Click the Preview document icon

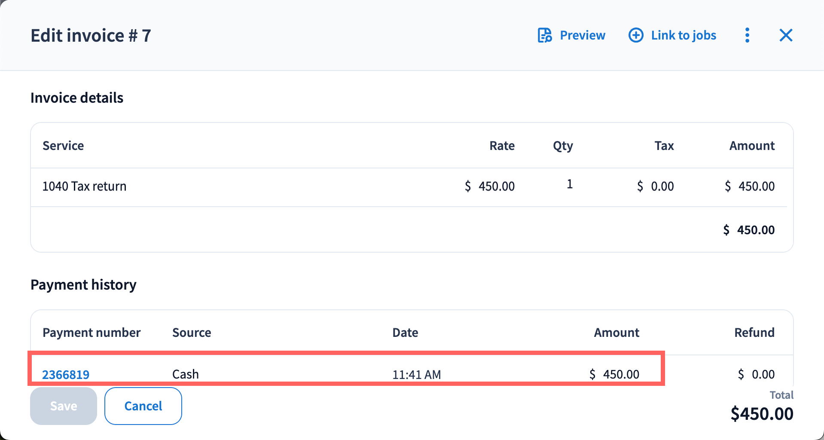click(545, 35)
